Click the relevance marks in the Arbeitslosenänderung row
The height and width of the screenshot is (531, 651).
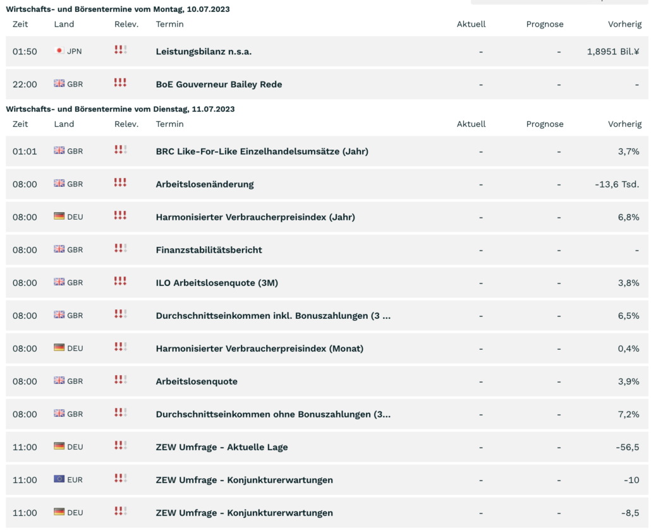pyautogui.click(x=120, y=183)
